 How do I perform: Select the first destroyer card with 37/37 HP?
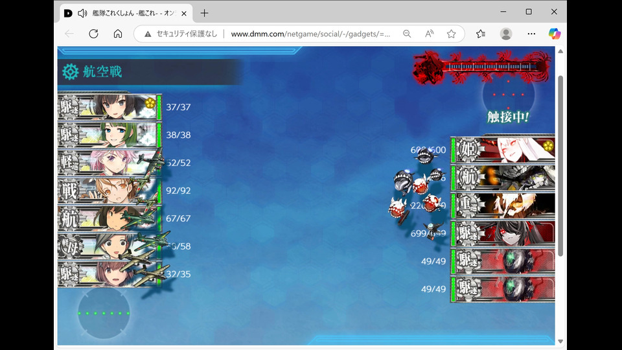point(109,107)
